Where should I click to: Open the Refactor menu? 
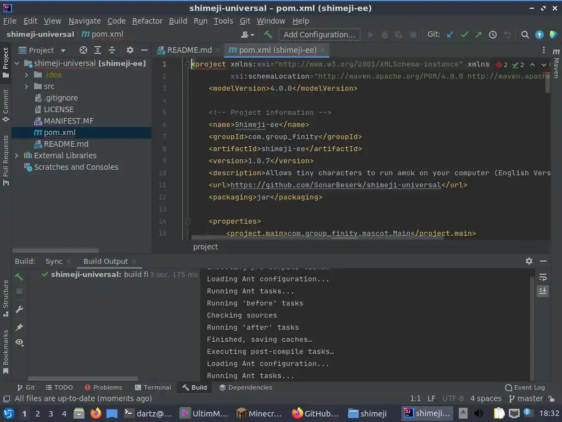point(147,21)
